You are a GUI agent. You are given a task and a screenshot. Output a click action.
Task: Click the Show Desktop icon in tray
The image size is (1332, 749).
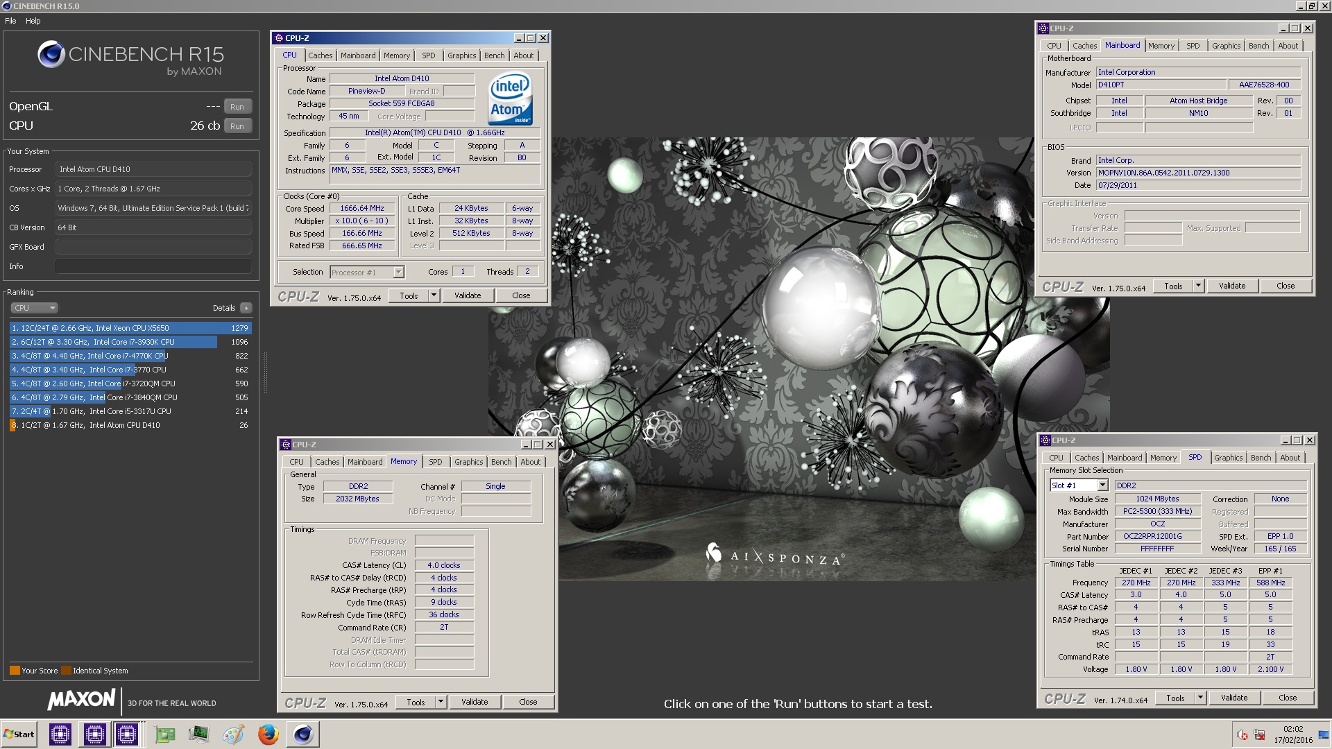click(1323, 735)
